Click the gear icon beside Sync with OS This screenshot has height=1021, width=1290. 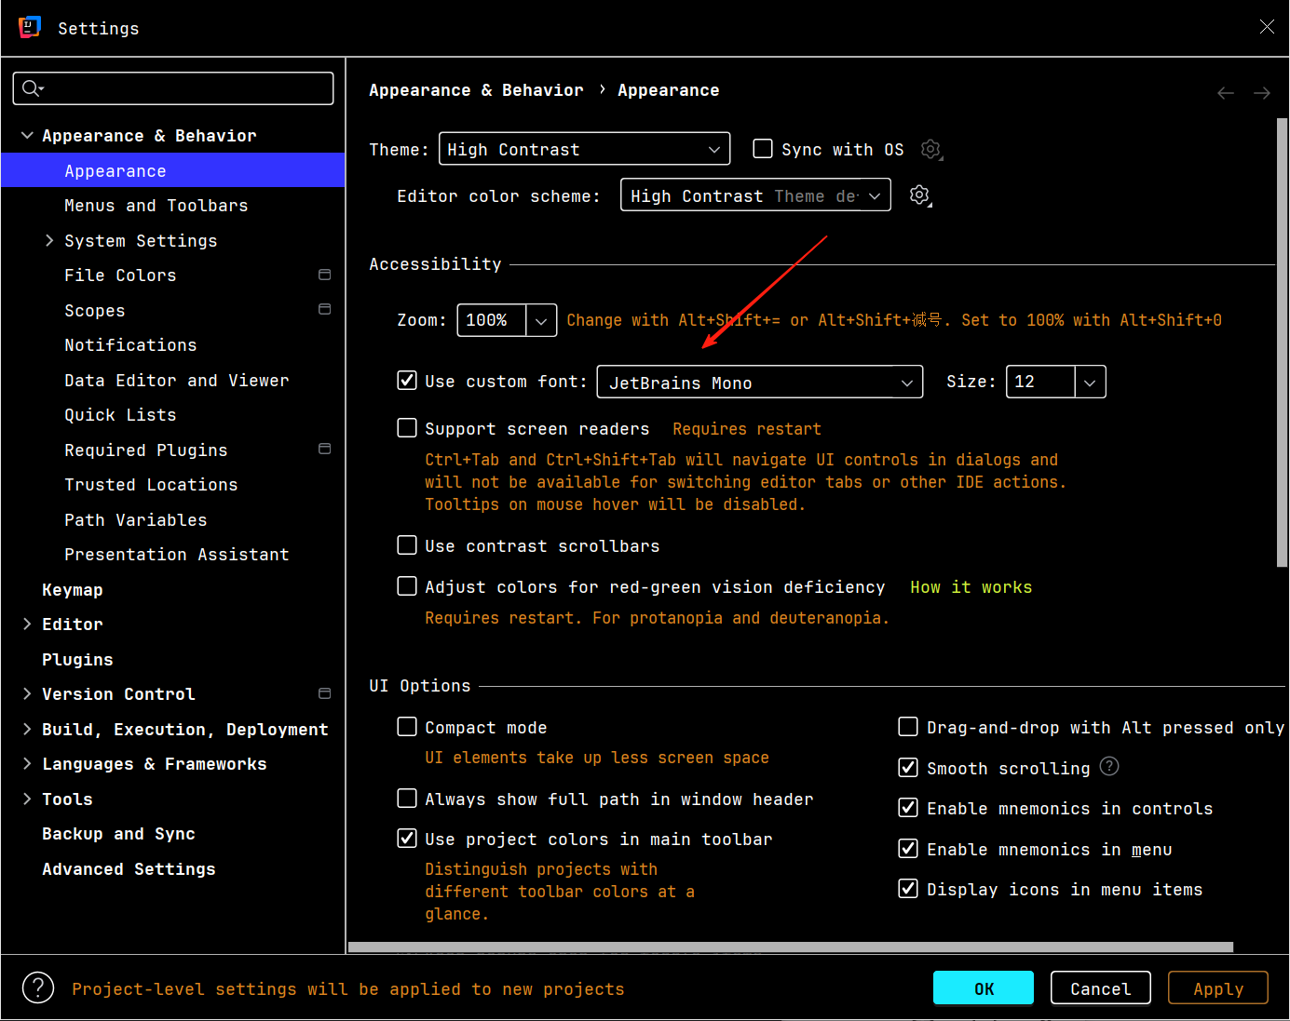click(930, 150)
